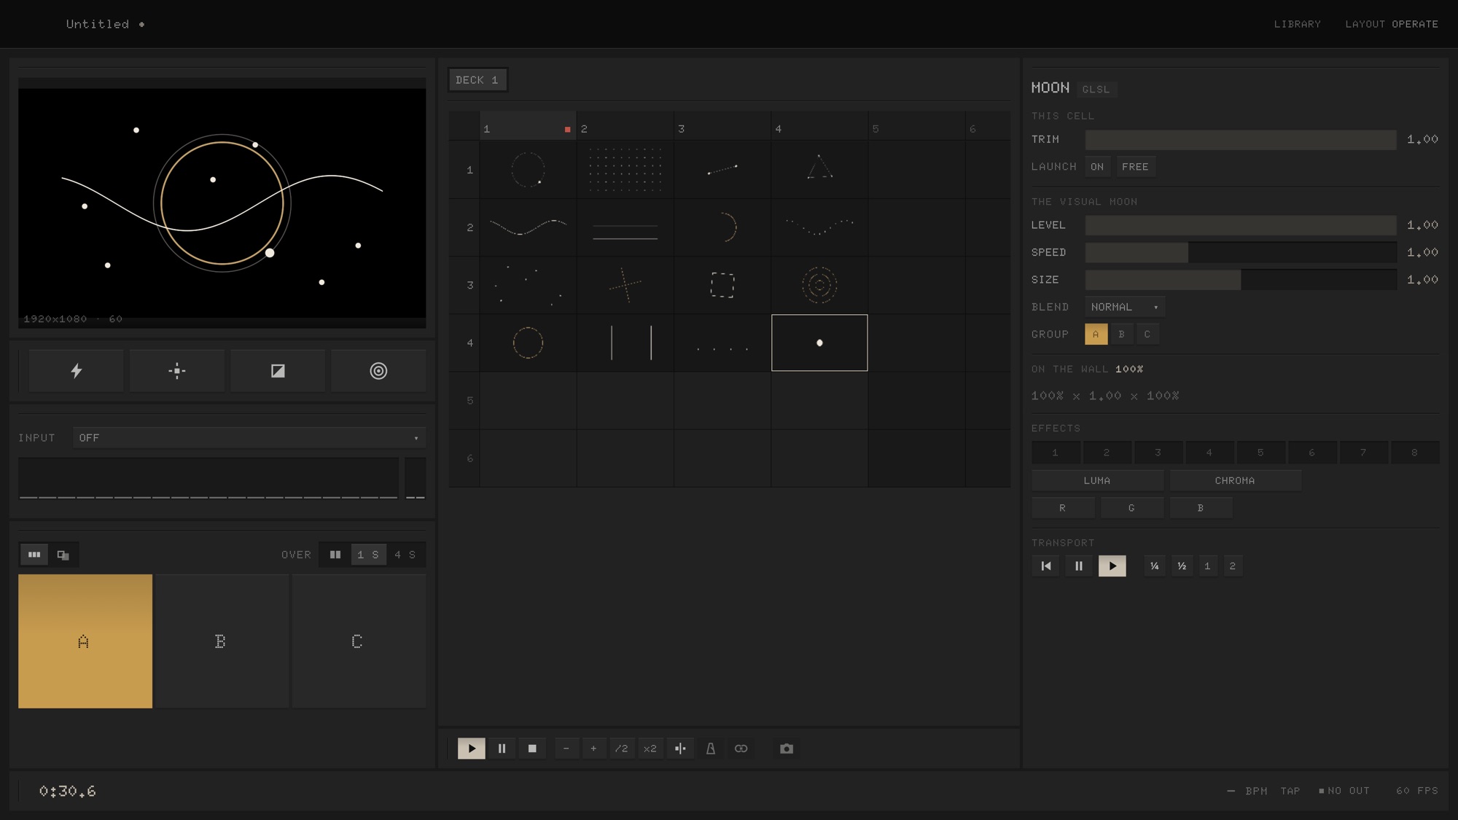Set transport rate to ½
This screenshot has width=1458, height=820.
(1182, 566)
